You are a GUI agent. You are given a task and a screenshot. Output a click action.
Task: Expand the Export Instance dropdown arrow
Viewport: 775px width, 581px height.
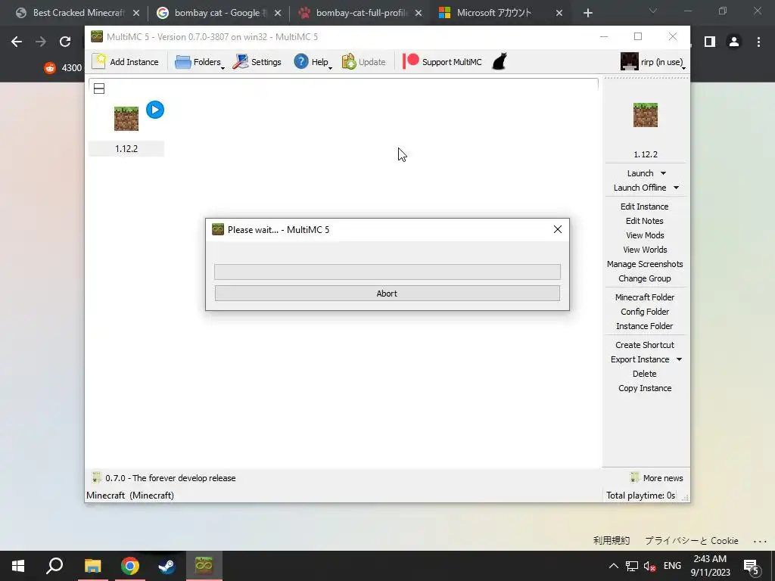[x=679, y=359]
